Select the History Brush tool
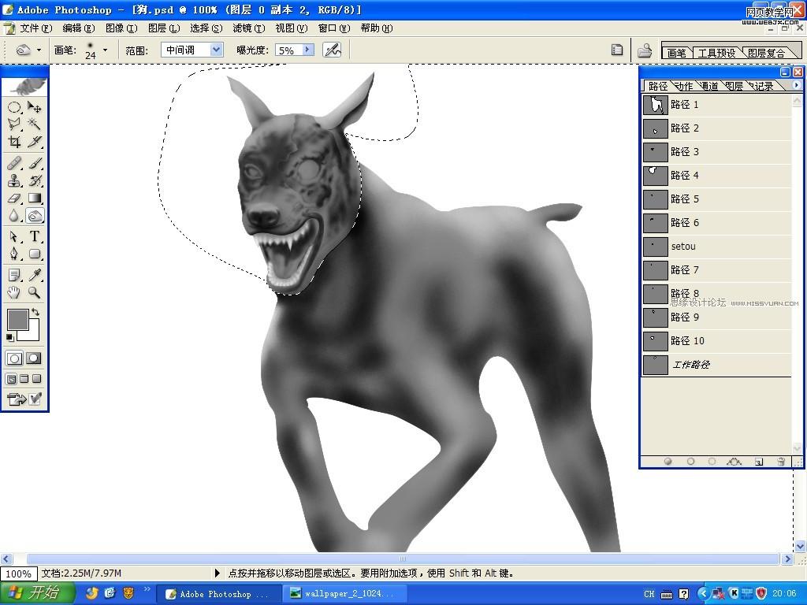Screen dimensions: 807x605 click(x=35, y=180)
